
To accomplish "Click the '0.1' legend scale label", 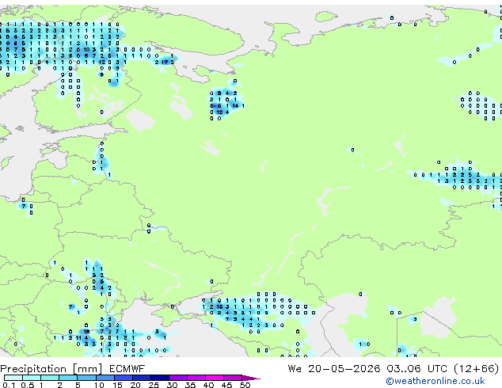I will click(9, 385).
